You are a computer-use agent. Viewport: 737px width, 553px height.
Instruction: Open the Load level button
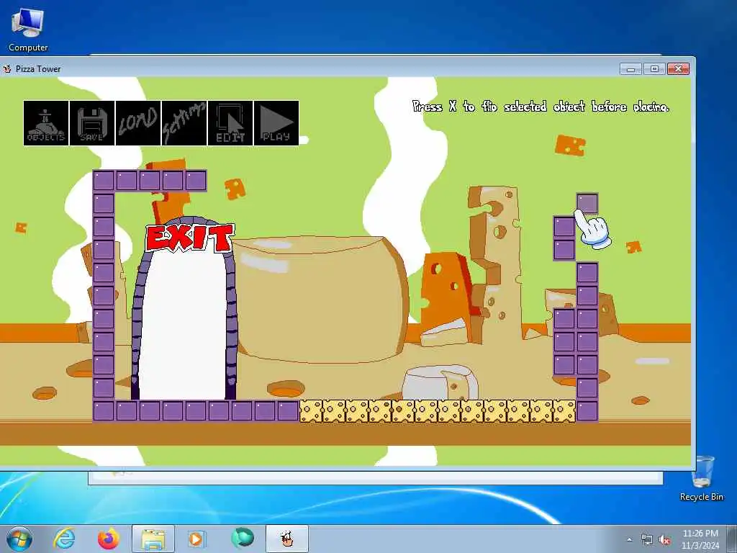pos(138,123)
